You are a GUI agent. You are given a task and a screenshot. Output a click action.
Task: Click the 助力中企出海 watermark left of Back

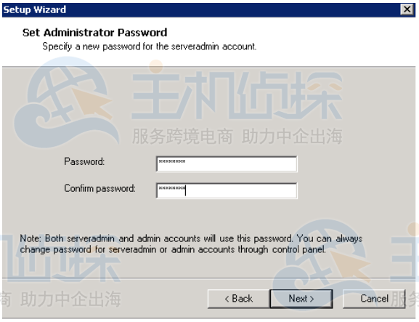click(x=70, y=299)
